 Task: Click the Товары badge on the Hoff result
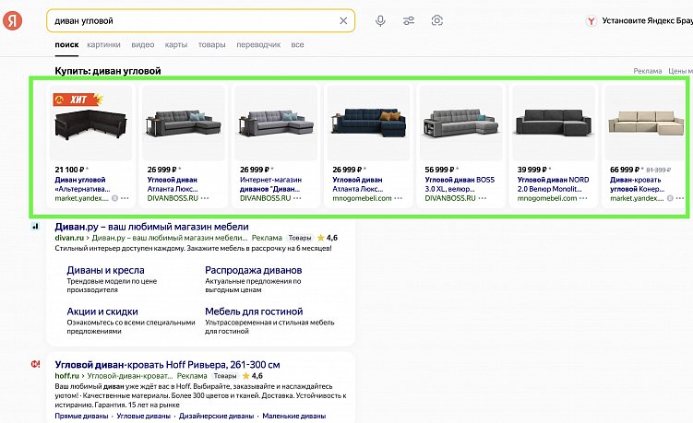click(x=225, y=376)
